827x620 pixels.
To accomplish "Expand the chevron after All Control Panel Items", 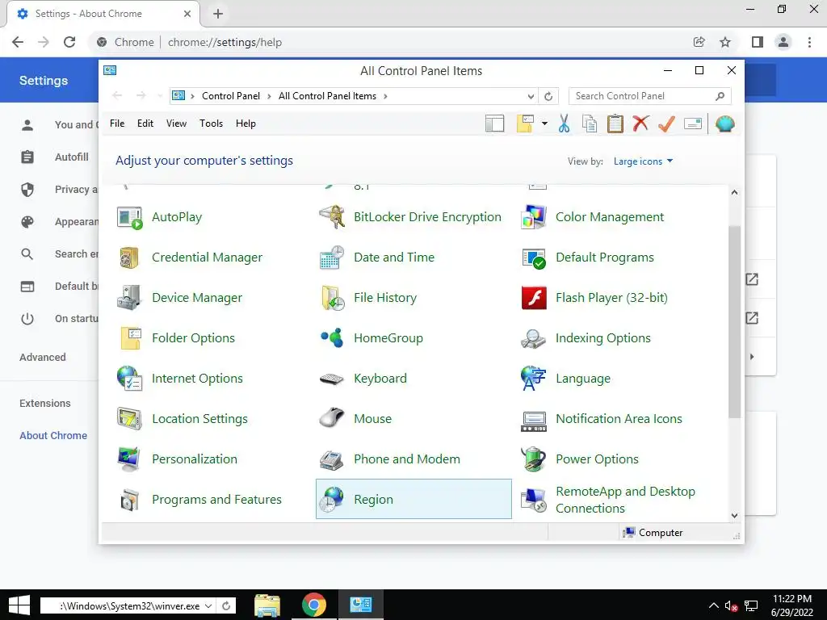I will (385, 97).
